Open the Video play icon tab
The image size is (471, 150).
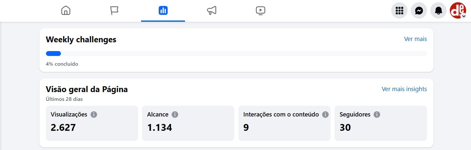point(261,11)
